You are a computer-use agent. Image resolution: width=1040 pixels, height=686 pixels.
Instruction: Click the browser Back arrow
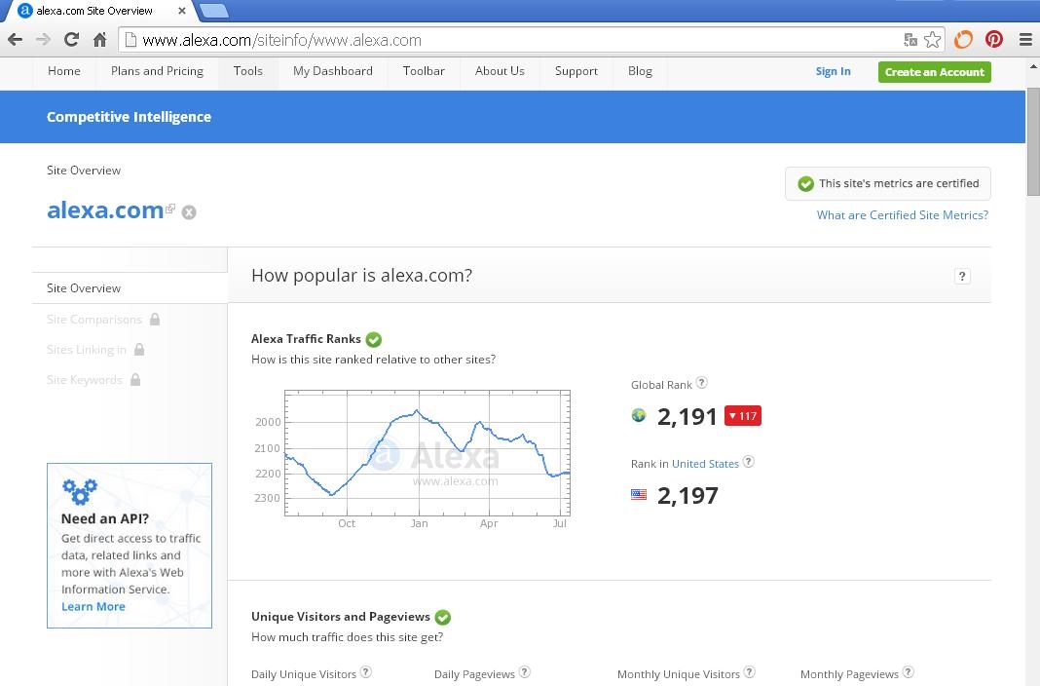point(15,40)
